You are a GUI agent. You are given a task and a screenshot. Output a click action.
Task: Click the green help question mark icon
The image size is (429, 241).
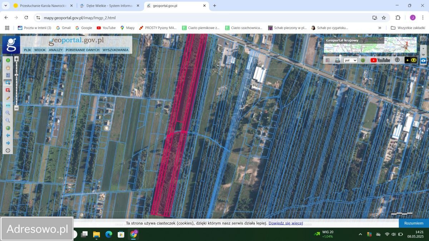[x=363, y=60]
